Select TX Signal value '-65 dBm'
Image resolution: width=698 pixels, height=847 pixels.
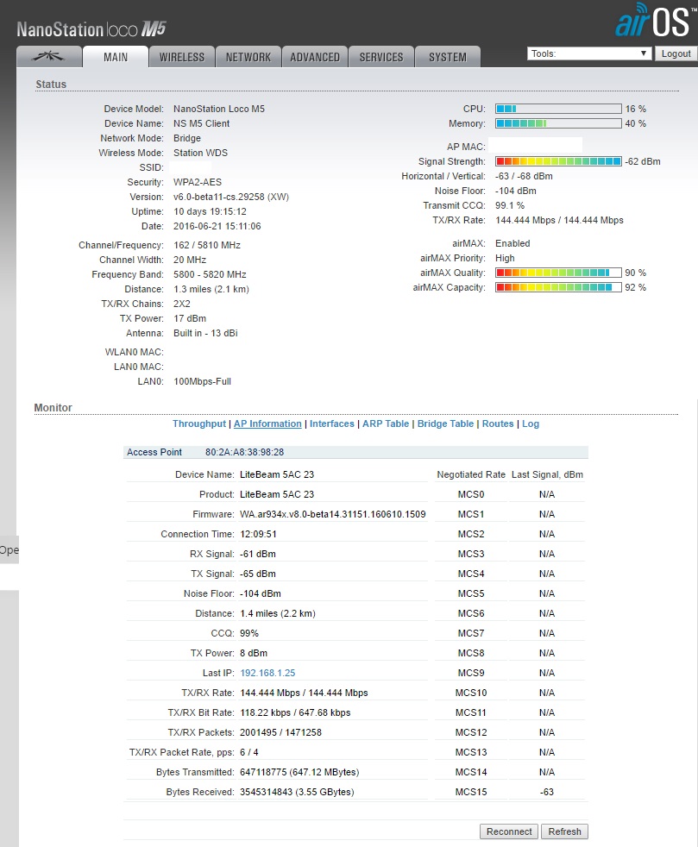pyautogui.click(x=258, y=574)
